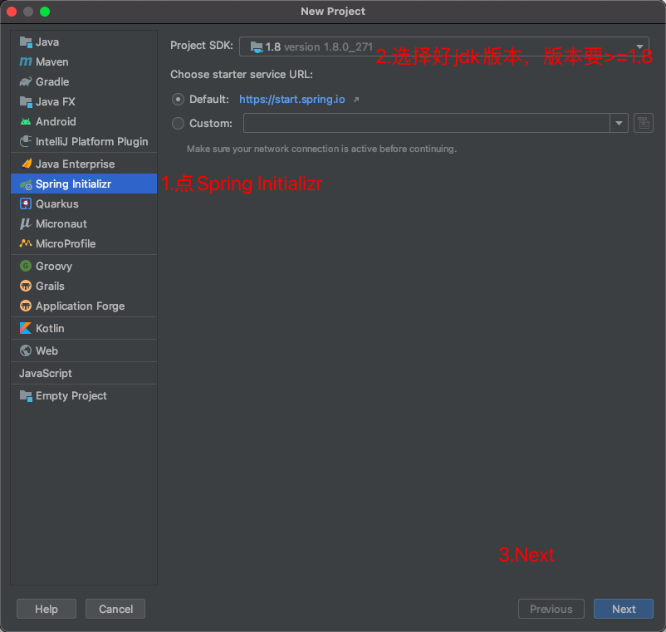
Task: Select the Default starter URL radio button
Action: click(178, 100)
